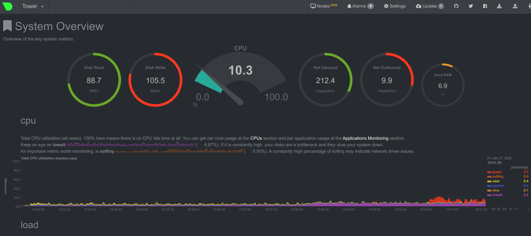Click the 6.87% iowait percentage text

coord(210,145)
